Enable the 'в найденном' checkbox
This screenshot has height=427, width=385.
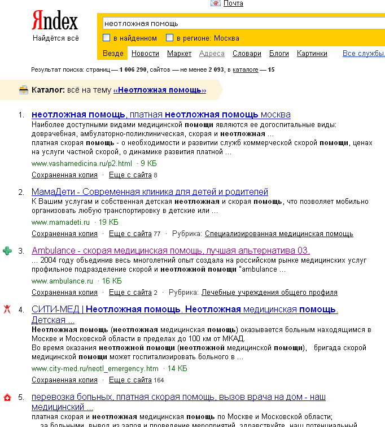point(106,38)
